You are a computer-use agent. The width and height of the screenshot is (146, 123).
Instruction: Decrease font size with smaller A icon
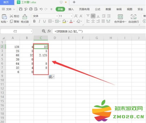click(x=81, y=16)
